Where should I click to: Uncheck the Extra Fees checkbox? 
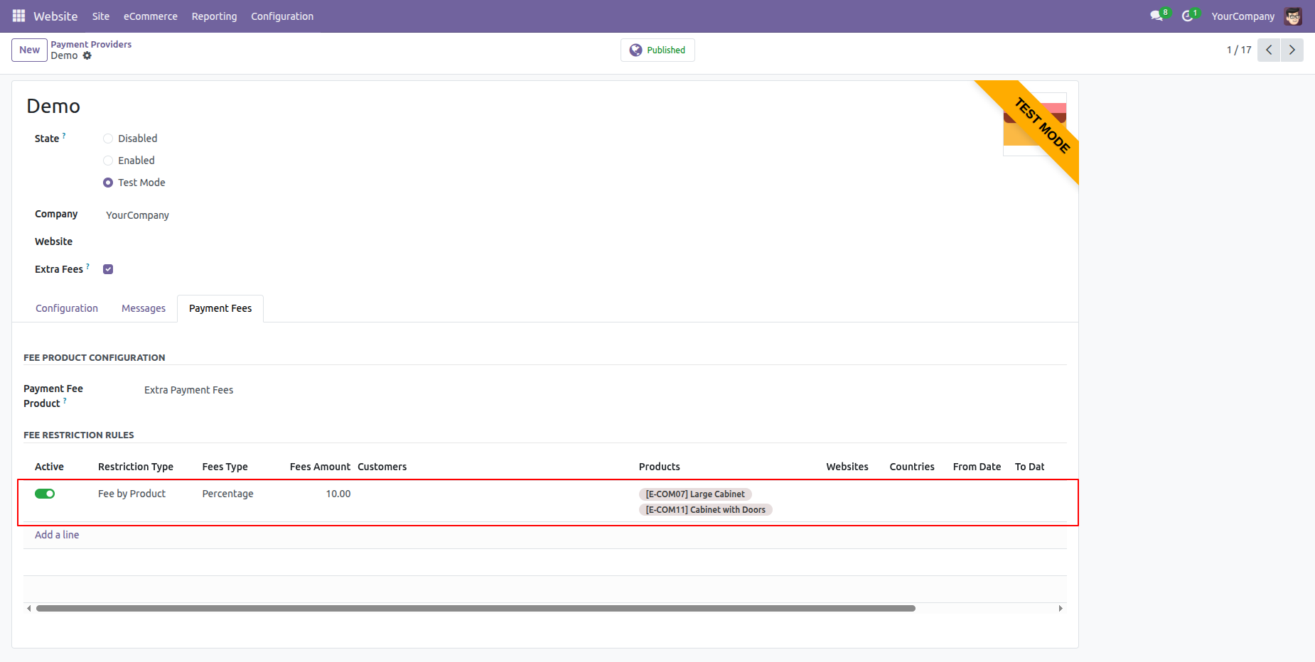(108, 269)
